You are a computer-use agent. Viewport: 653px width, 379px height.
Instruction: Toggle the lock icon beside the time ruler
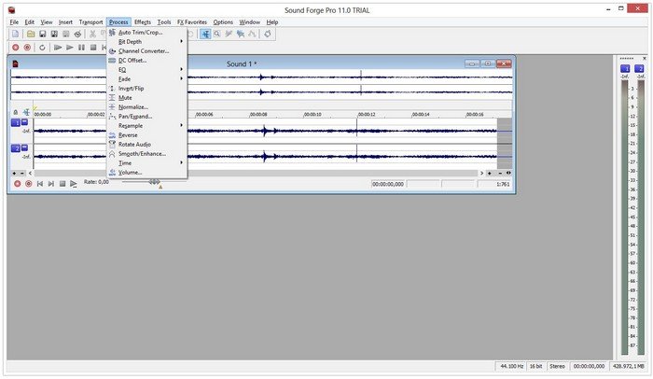[x=16, y=112]
